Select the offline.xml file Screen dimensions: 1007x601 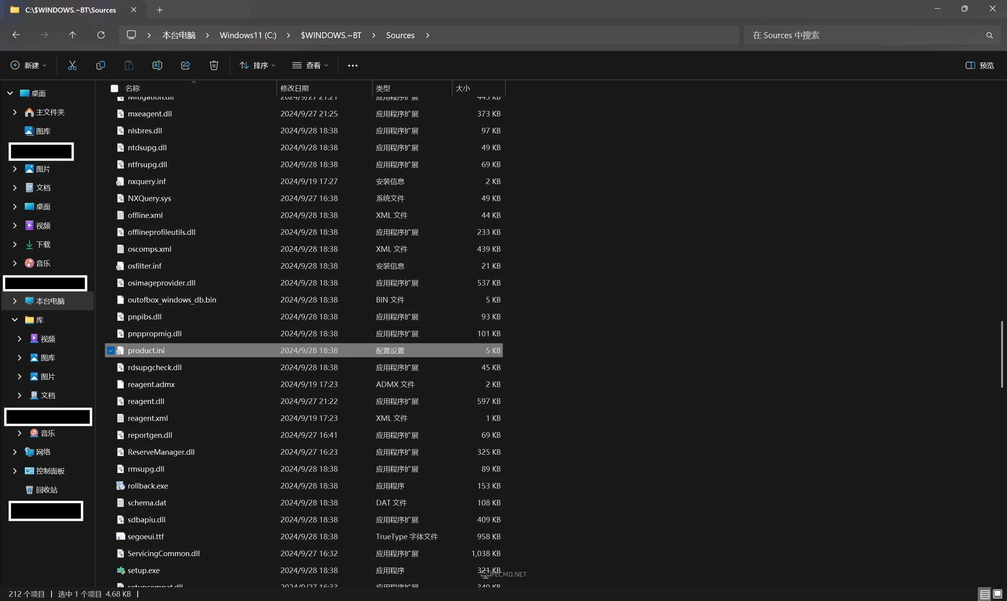point(304,216)
